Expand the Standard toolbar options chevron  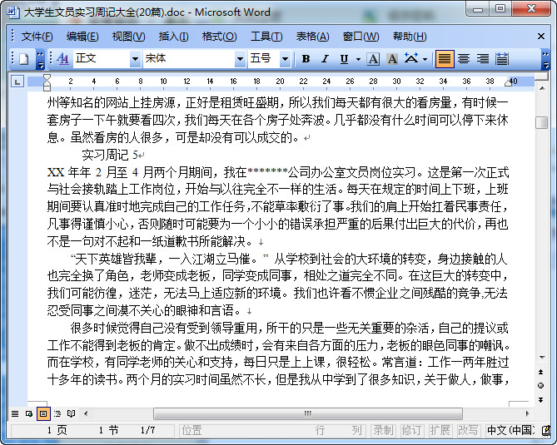point(41,59)
